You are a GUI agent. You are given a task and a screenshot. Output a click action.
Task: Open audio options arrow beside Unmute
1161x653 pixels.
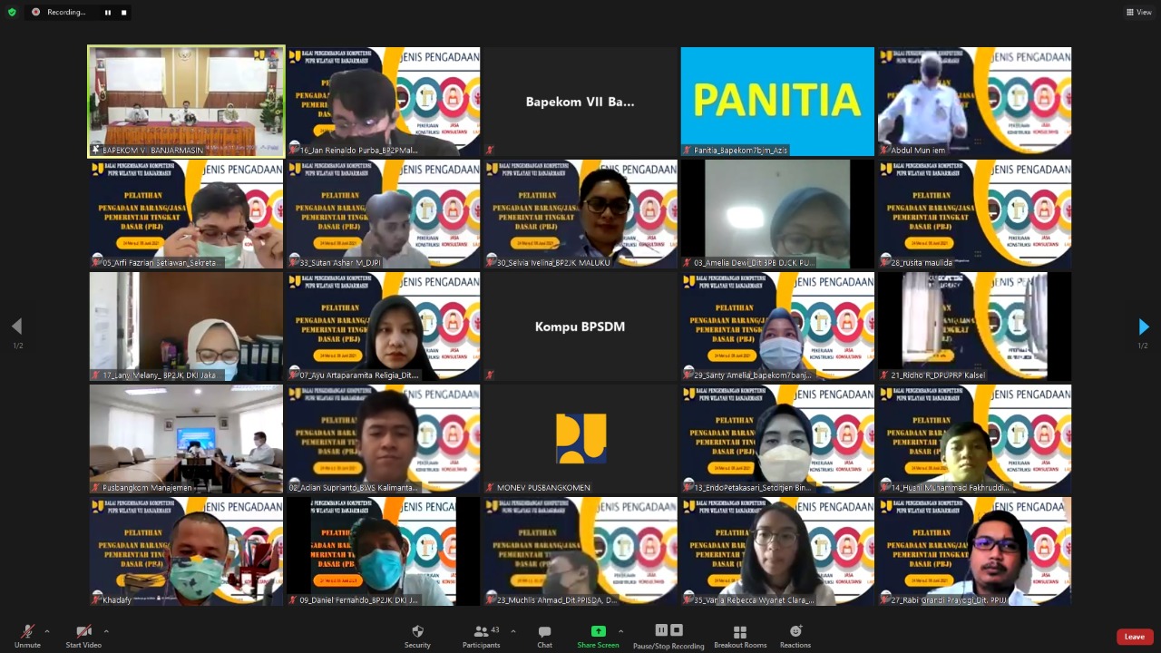[47, 631]
